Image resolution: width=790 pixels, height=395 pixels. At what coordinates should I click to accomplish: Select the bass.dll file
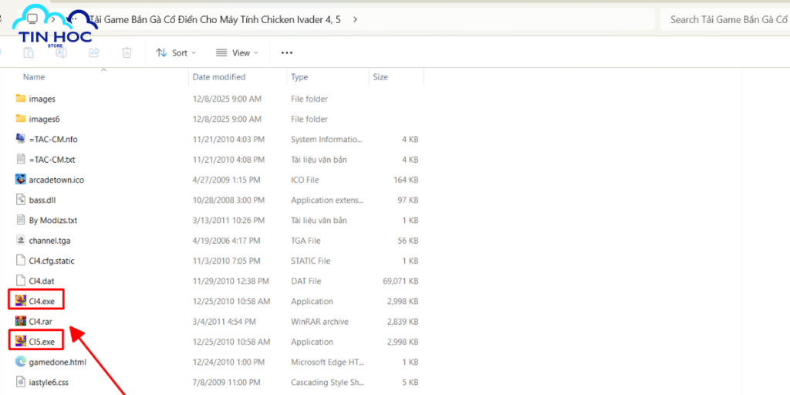tap(42, 199)
